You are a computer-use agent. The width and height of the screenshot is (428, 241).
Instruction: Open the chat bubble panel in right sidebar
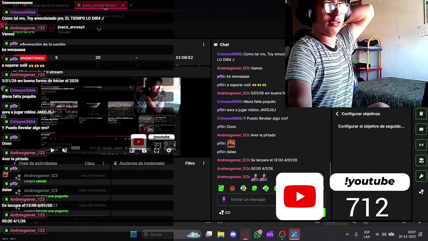(x=421, y=129)
